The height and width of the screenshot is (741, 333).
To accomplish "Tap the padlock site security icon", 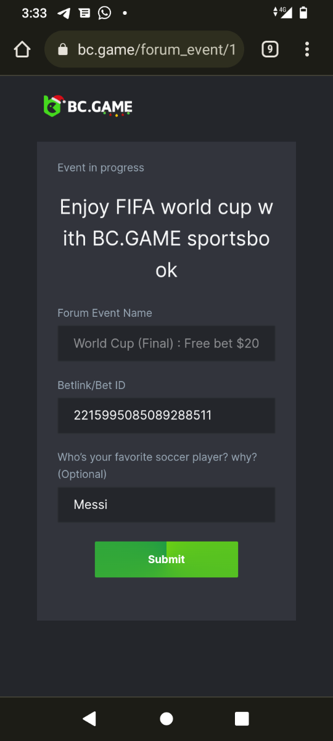I will [62, 49].
